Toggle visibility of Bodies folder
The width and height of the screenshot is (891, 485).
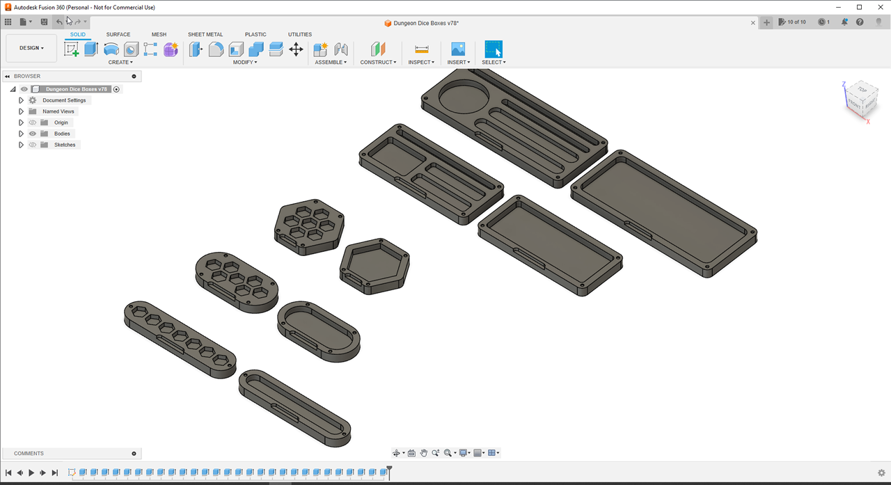pos(33,134)
